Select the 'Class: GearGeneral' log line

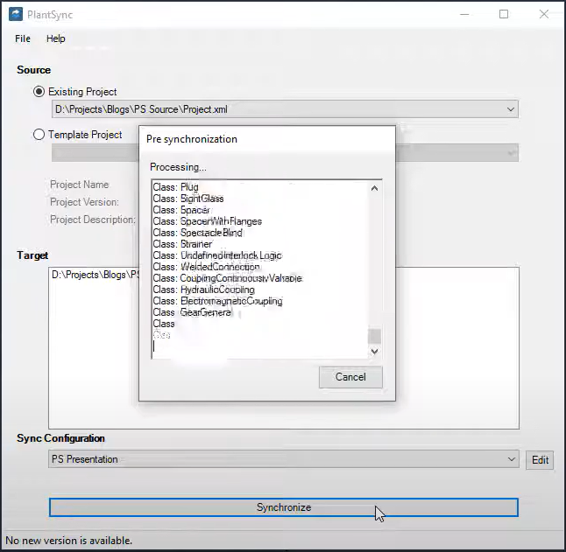coord(192,312)
